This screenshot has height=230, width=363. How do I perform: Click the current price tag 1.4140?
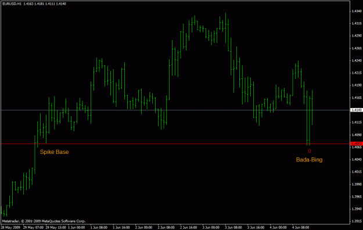357,110
